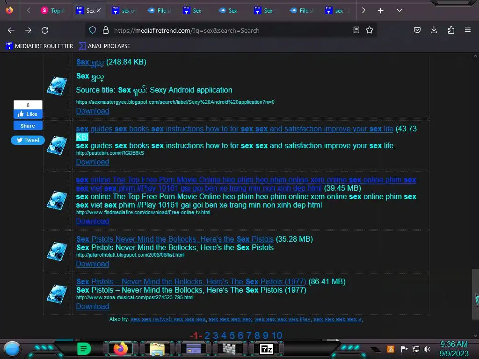This screenshot has height=359, width=479.
Task: Click the Tweet button
Action: click(28, 140)
